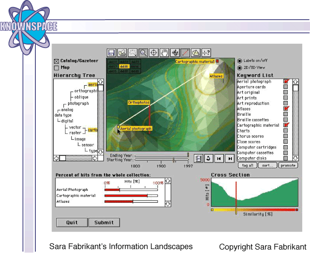Select 'photograph' in the Hierarchy Tree

(x=78, y=104)
